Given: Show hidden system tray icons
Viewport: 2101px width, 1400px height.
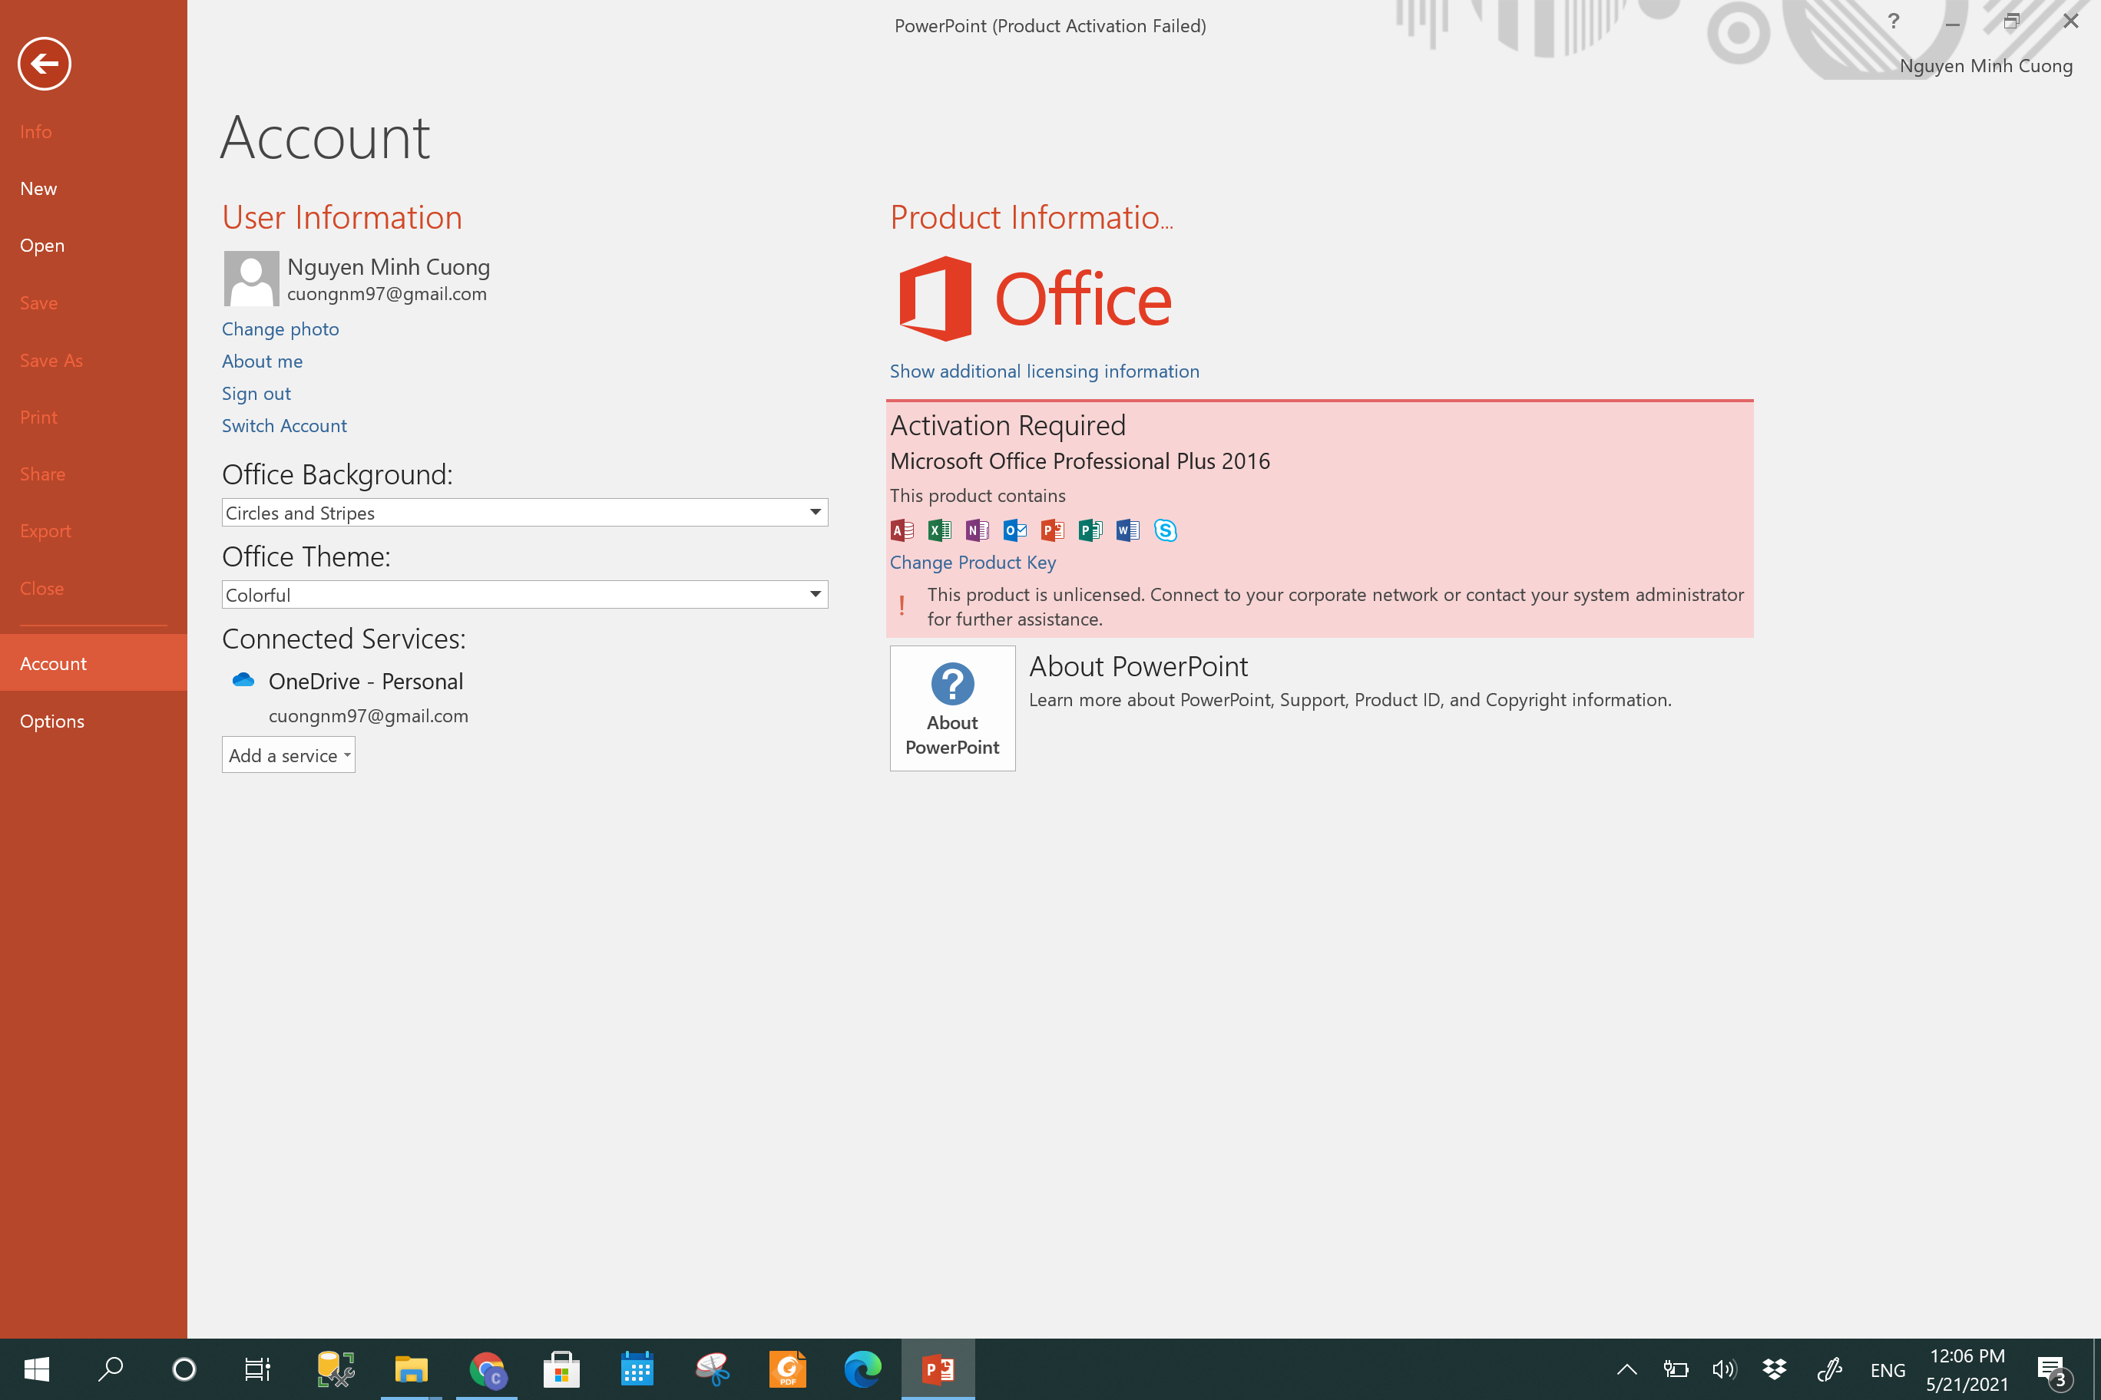Looking at the screenshot, I should pos(1626,1369).
